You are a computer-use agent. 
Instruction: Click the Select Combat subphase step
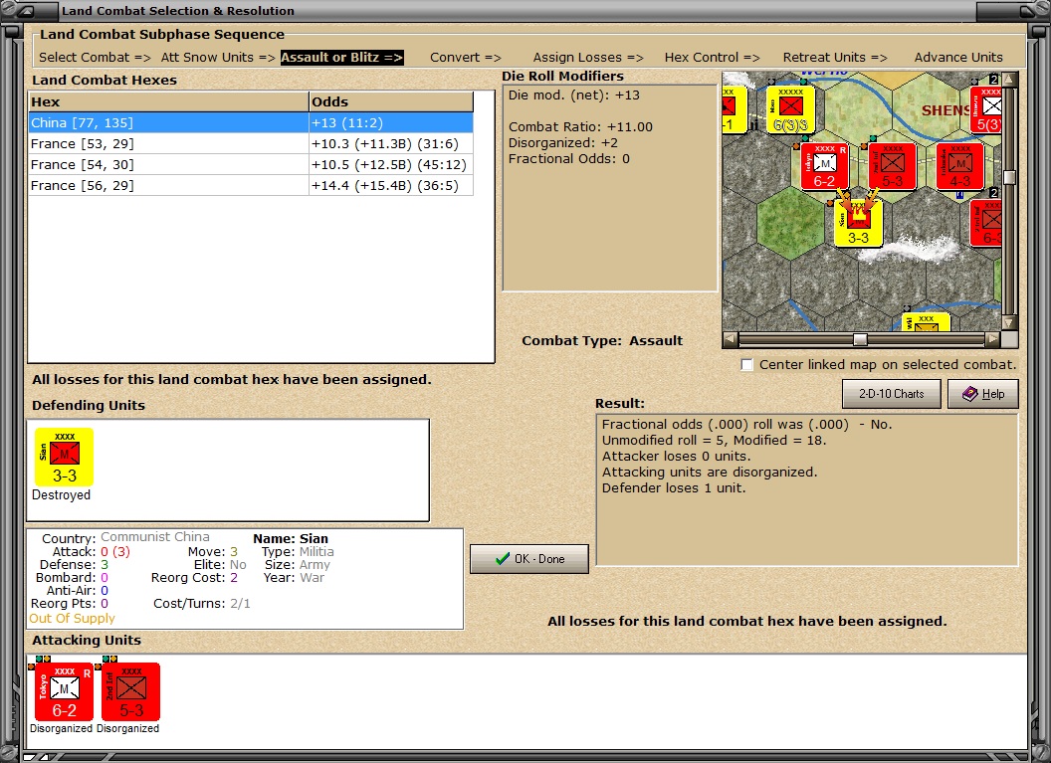point(95,58)
